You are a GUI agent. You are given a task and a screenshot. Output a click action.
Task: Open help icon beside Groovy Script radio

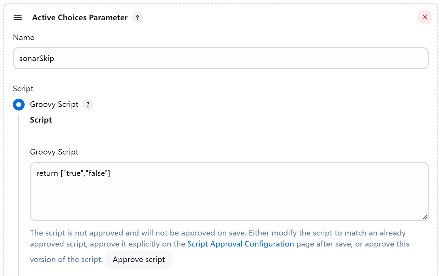pyautogui.click(x=88, y=105)
